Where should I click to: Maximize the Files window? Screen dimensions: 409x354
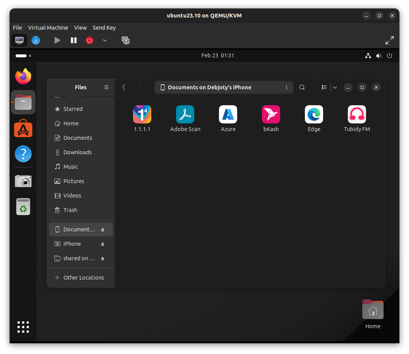[362, 87]
